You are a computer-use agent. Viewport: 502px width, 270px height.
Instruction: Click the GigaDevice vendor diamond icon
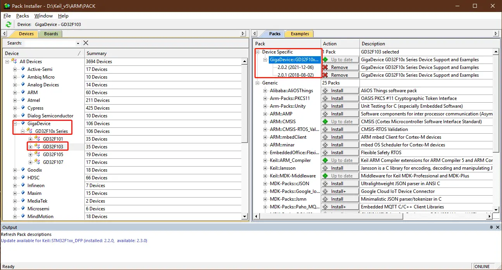click(x=23, y=123)
